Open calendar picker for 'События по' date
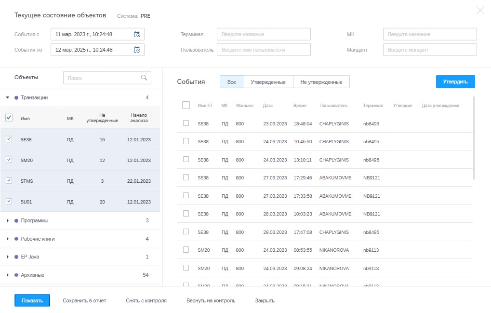Screen dimensions: 491x313 137,50
